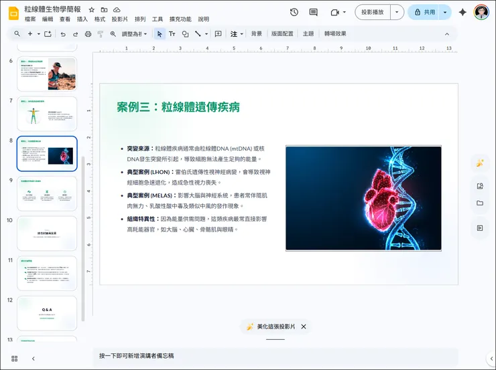The width and height of the screenshot is (496, 370).
Task: Click the 投影播放 button
Action: (373, 12)
